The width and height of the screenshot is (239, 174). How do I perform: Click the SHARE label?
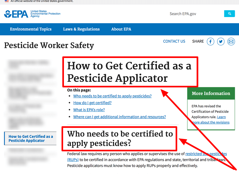[x=198, y=41]
